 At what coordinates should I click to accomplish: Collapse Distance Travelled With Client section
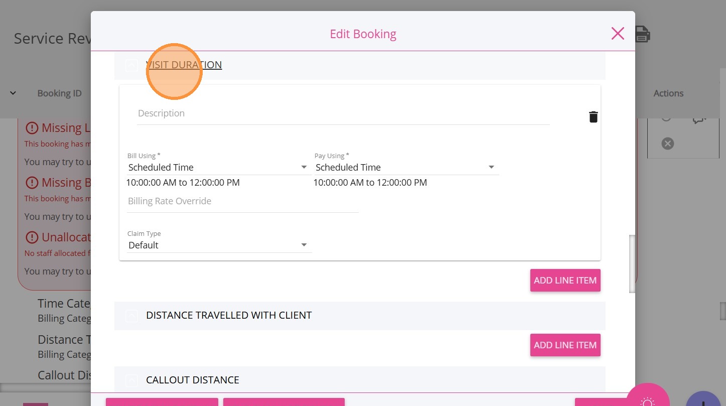pos(131,316)
